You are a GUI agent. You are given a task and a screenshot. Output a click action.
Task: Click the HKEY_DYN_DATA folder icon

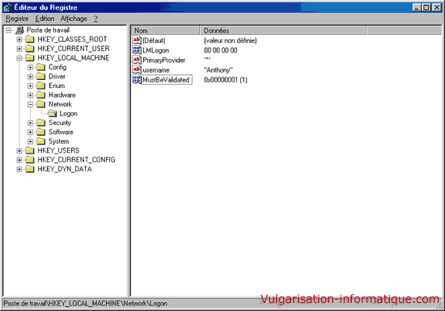(30, 169)
